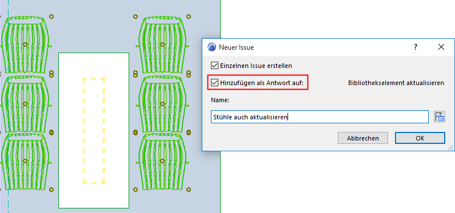Close the Neuer Issue dialog
Viewport: 455px width, 213px height.
point(441,47)
